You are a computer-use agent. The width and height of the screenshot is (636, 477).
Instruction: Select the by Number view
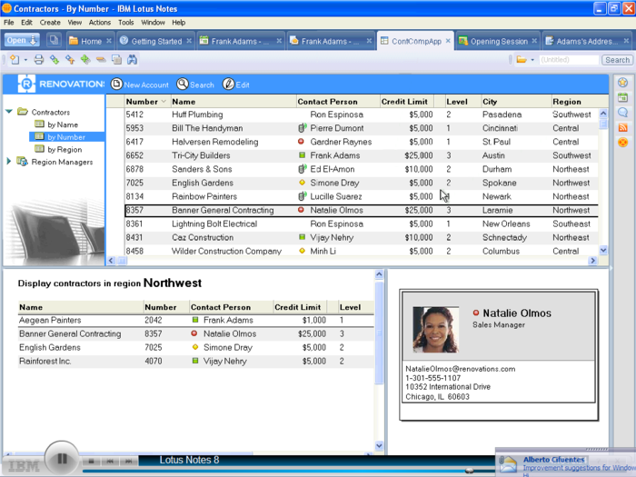(x=66, y=137)
